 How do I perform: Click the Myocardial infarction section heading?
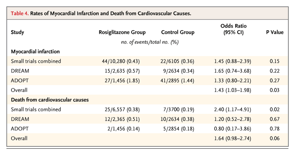[35, 51]
